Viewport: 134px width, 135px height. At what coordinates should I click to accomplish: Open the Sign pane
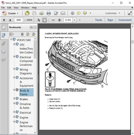coord(110,20)
